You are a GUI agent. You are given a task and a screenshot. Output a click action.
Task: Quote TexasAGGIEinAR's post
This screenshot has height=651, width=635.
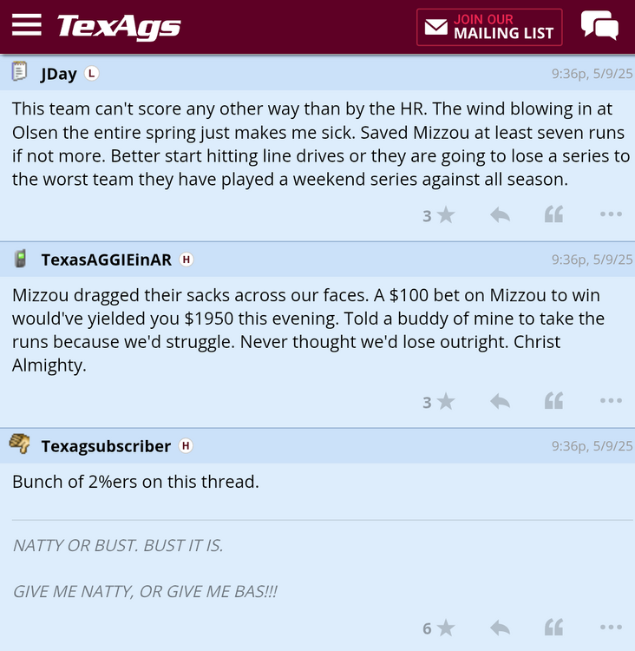(x=553, y=401)
